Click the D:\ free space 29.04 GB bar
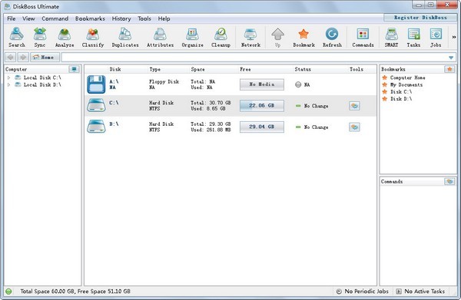 click(262, 127)
